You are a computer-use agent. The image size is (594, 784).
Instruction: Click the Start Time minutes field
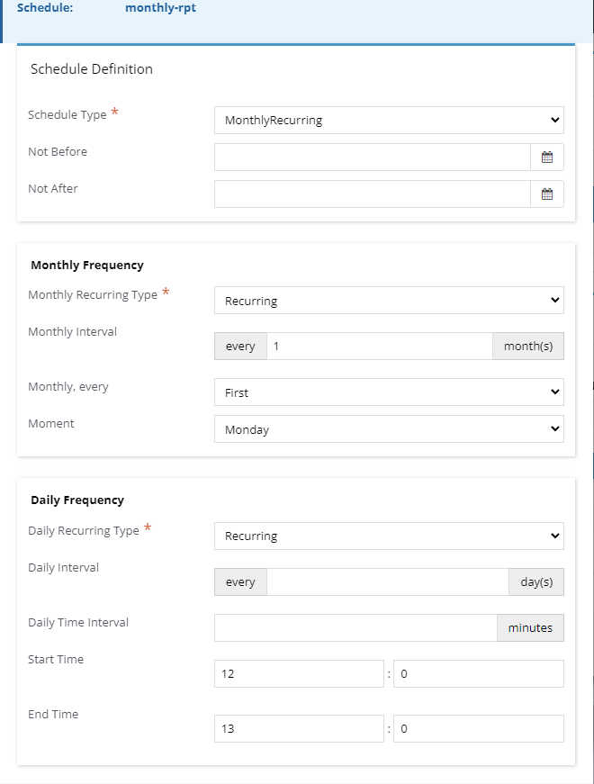[x=479, y=674]
